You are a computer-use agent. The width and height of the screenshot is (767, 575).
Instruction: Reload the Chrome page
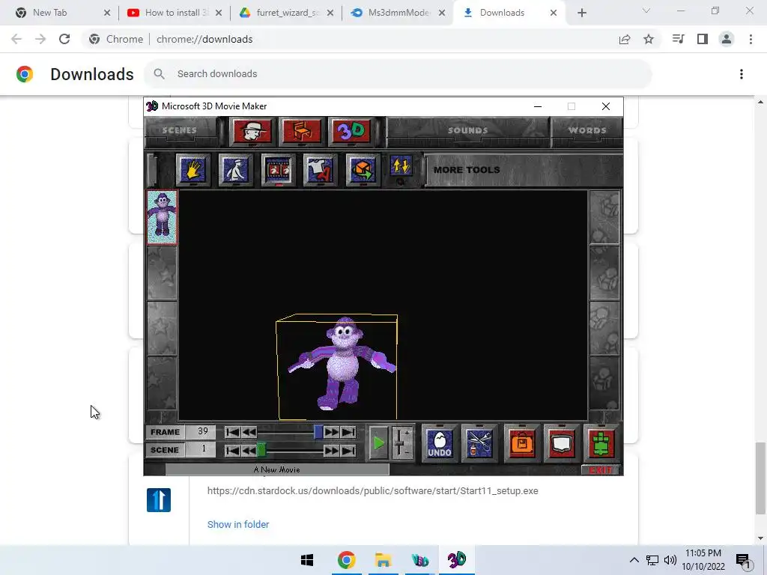64,39
